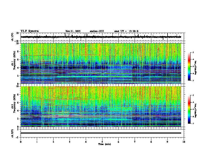Click the "ch.3(V)" axis label
The image size is (207, 159).
[x=13, y=133]
